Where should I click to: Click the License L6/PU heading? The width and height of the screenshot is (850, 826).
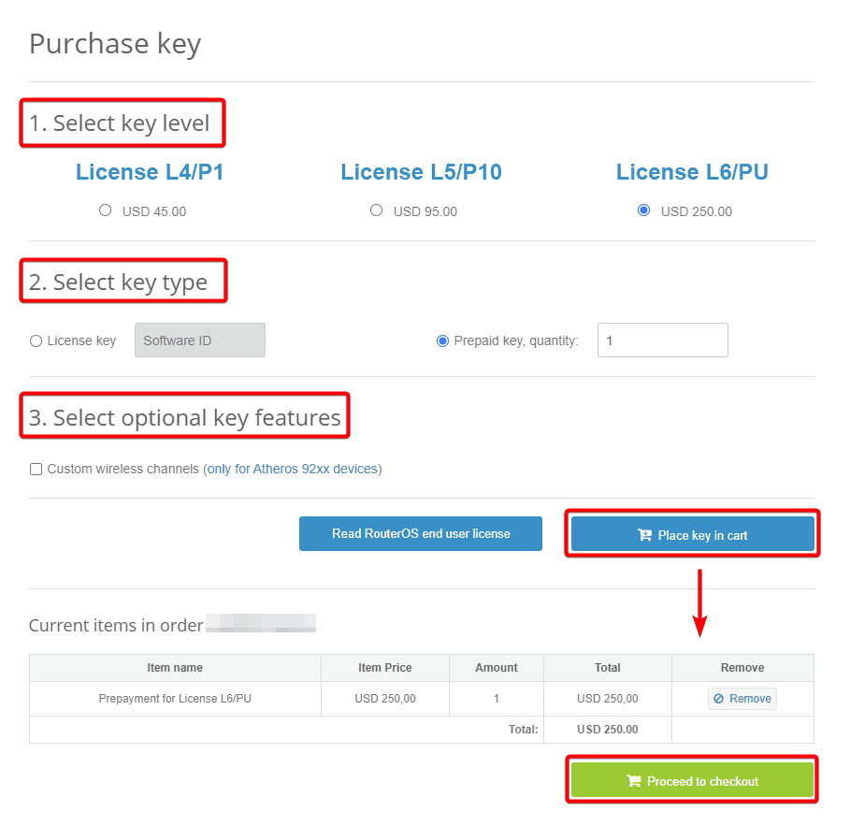pos(692,172)
